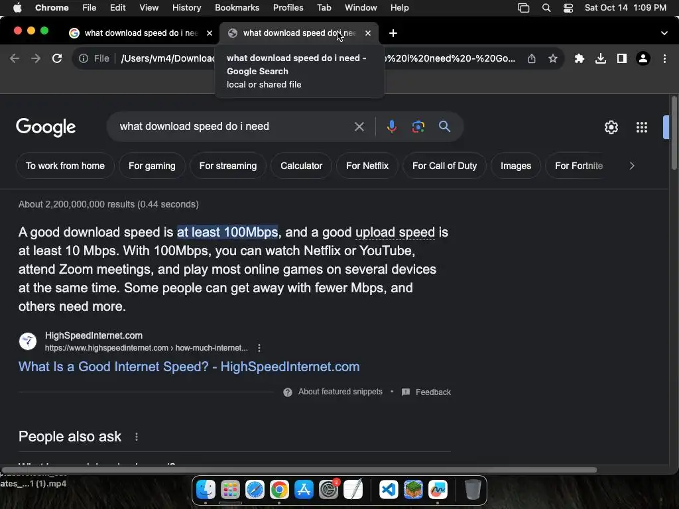The image size is (679, 509).
Task: Open What Is a Good Internet Speed link
Action: [189, 367]
